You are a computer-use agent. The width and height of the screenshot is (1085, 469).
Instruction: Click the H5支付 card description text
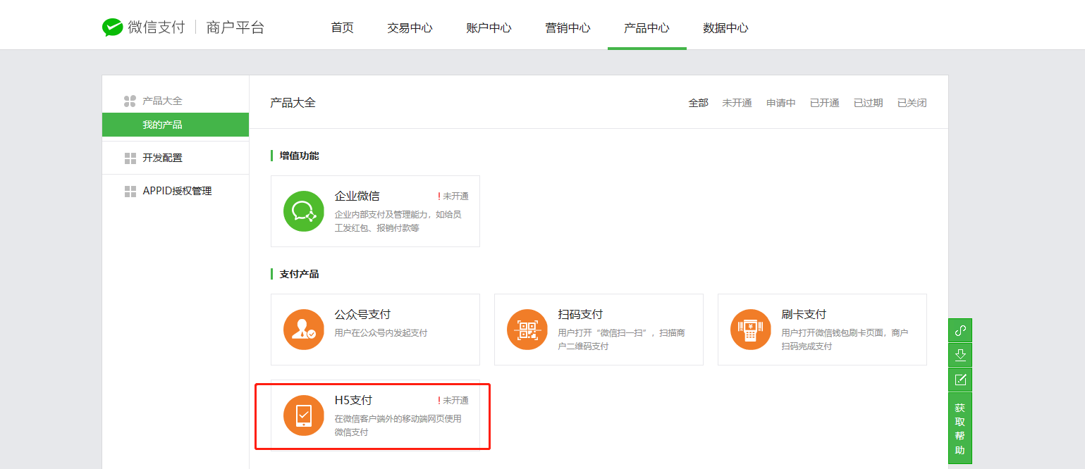[x=398, y=425]
